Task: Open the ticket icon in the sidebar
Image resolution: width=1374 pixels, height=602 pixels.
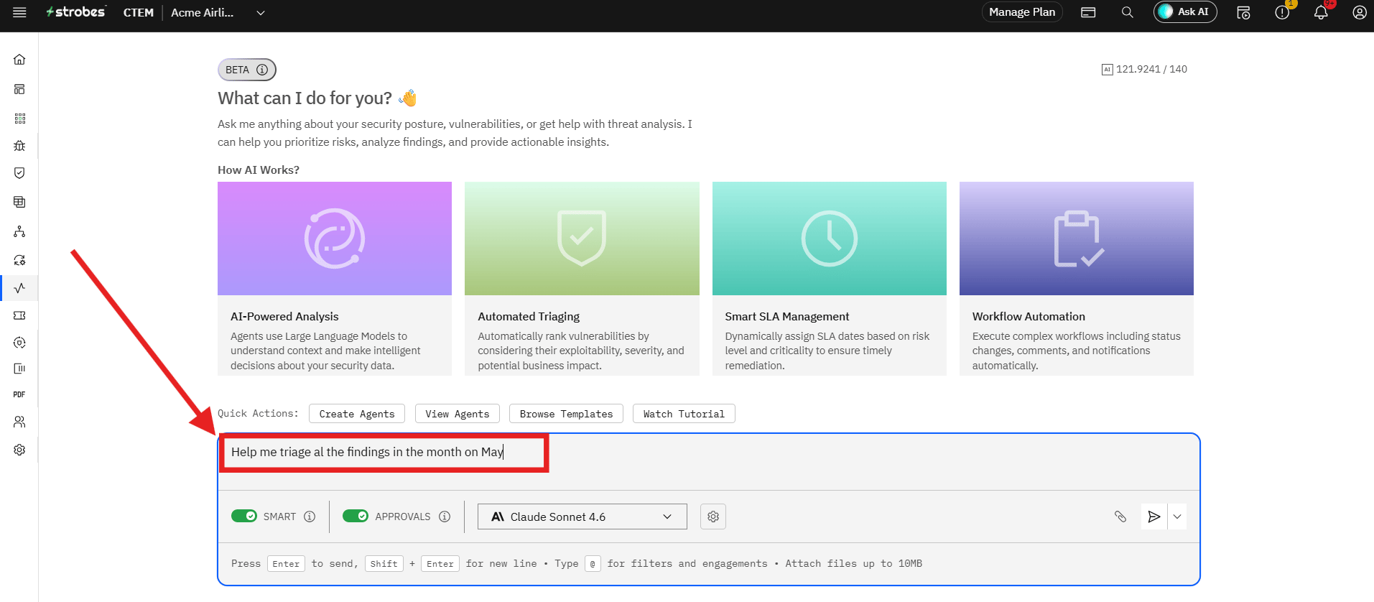Action: pos(19,315)
